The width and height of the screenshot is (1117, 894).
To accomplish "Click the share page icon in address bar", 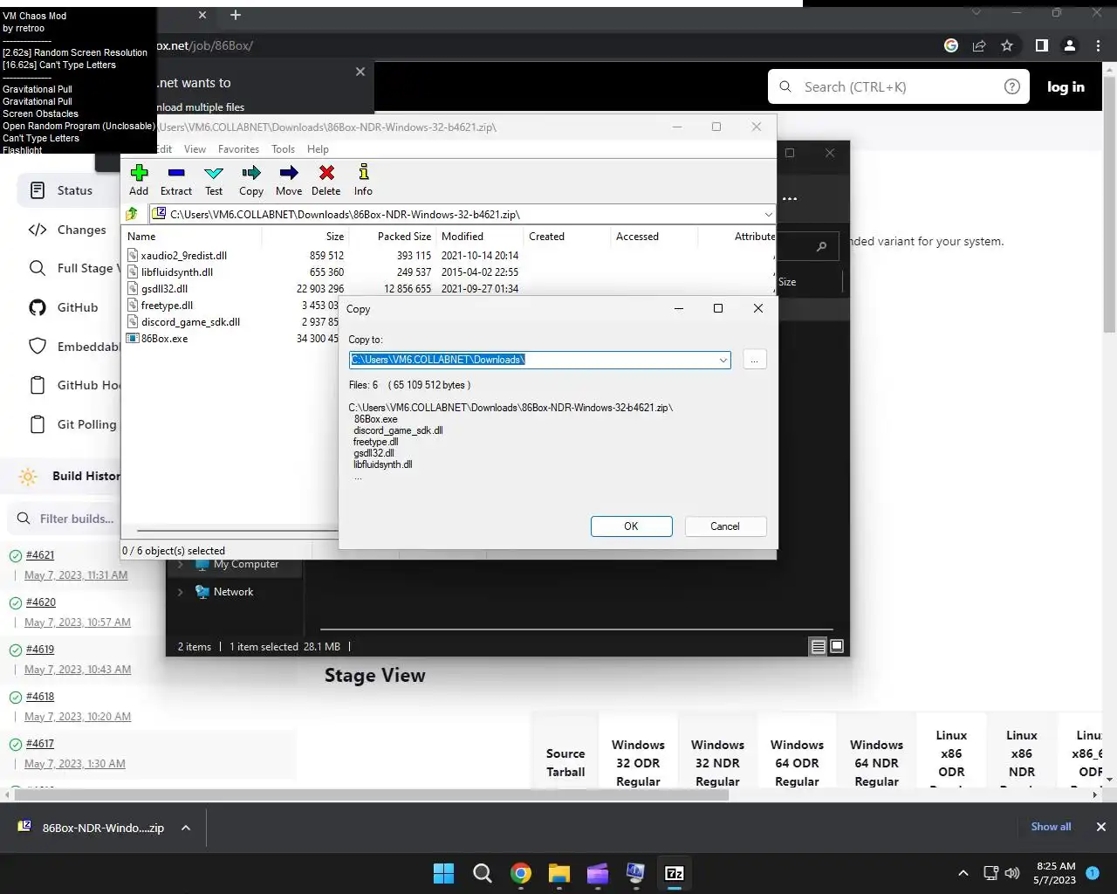I will (979, 45).
